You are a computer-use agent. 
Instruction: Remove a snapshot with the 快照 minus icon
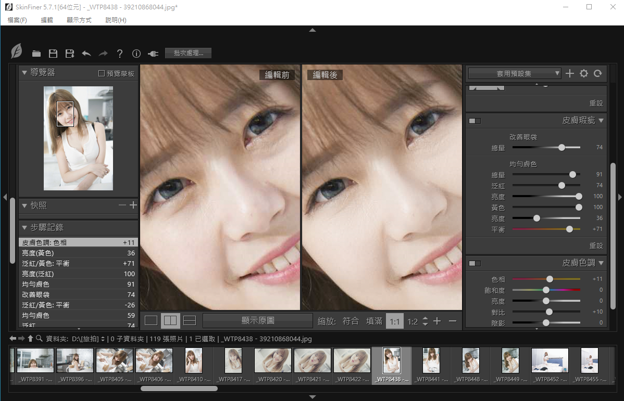point(122,205)
